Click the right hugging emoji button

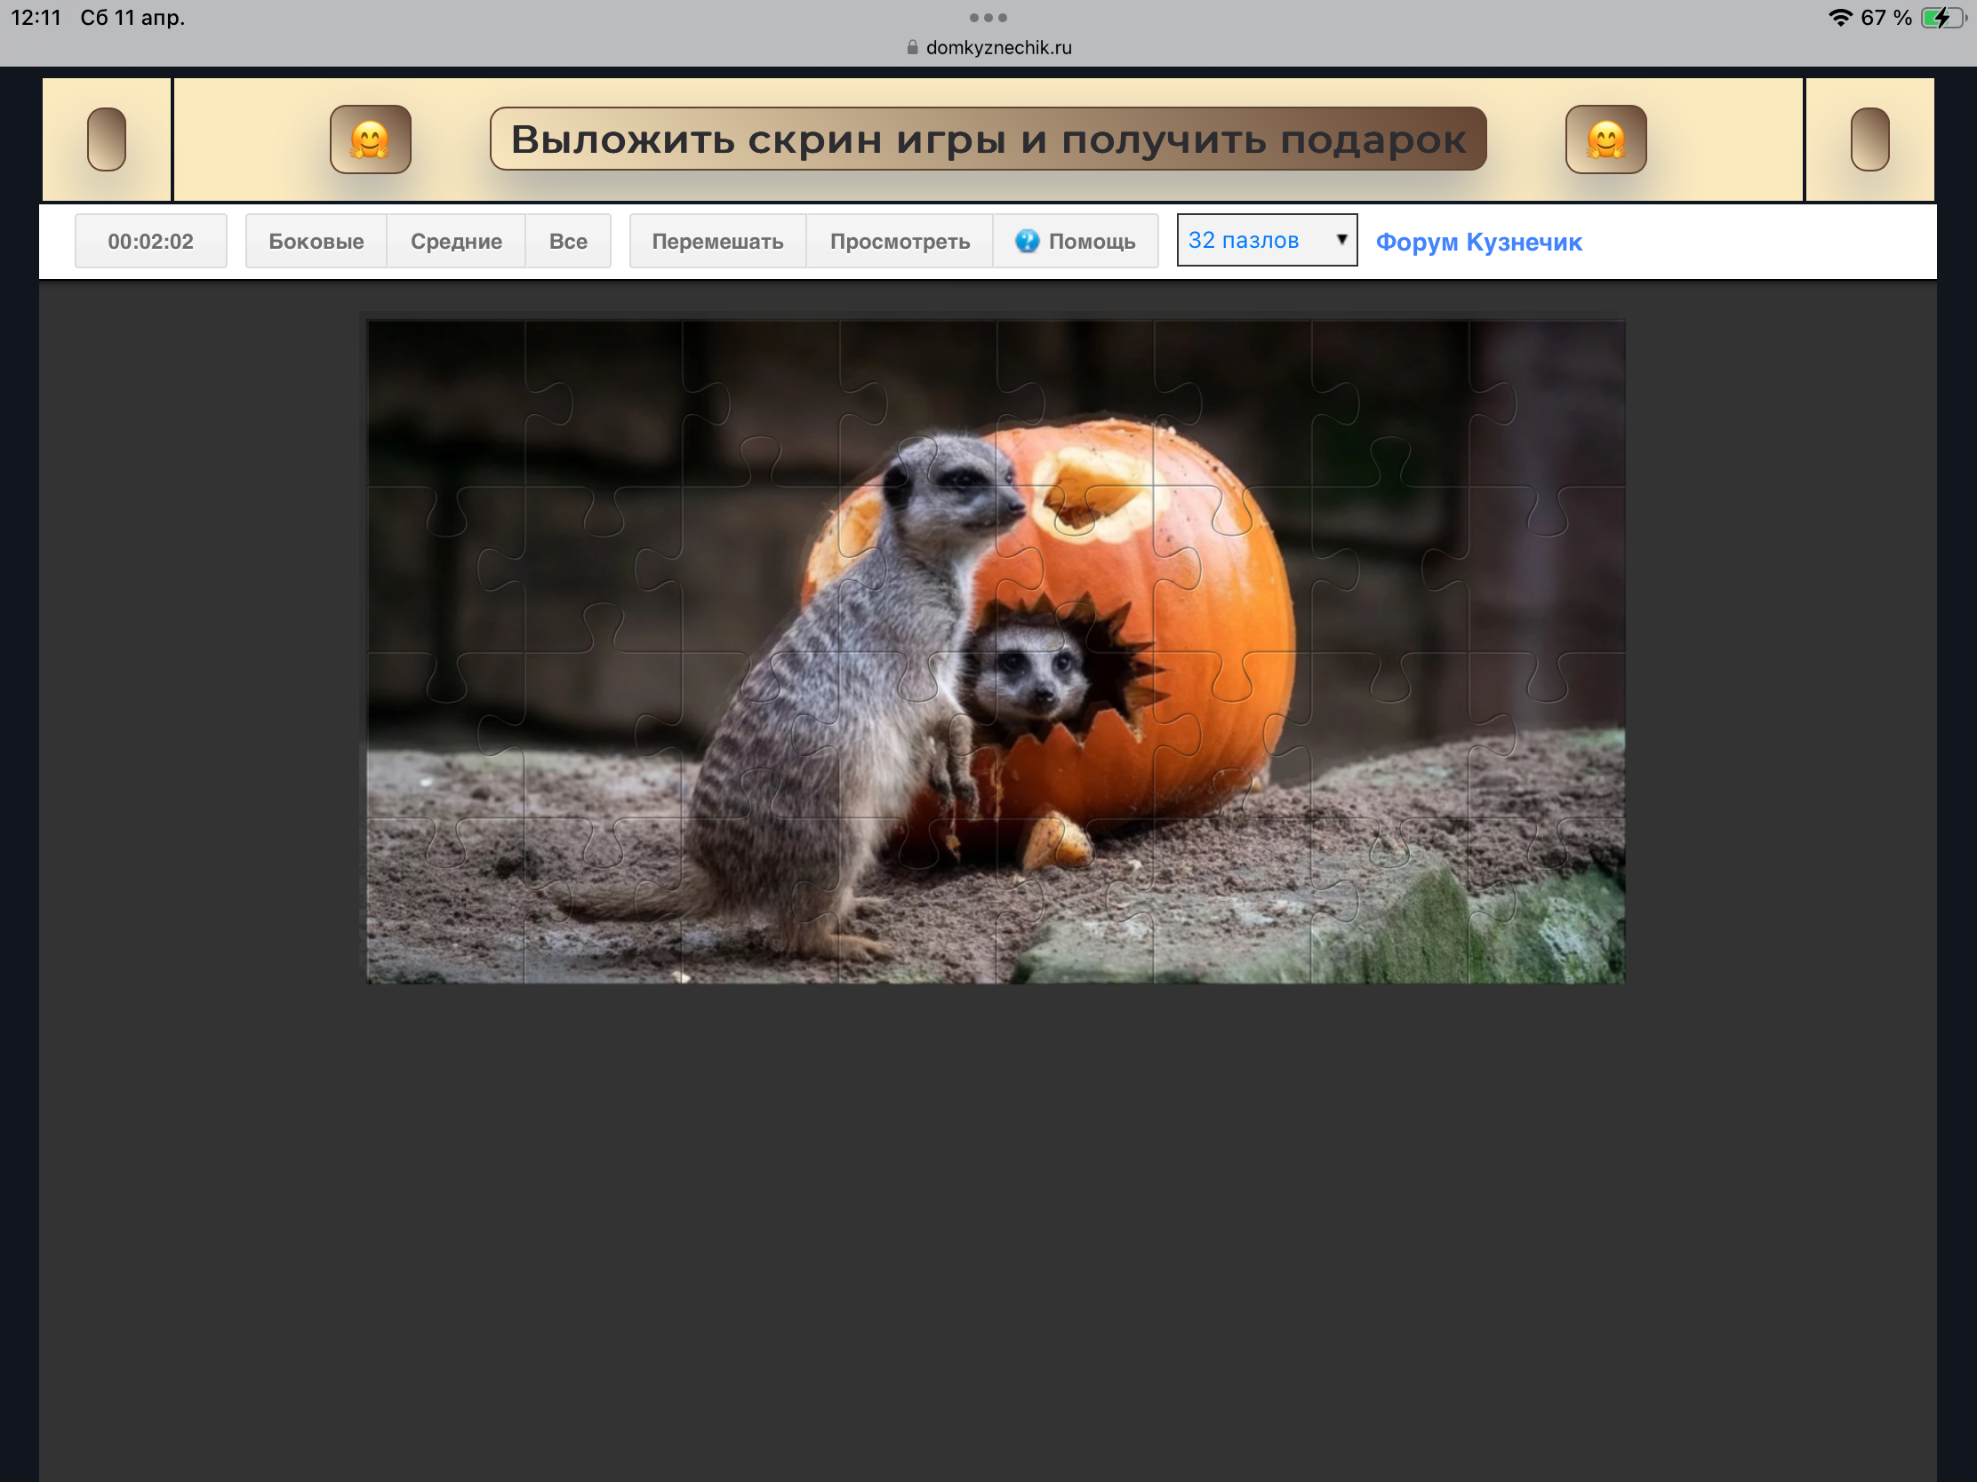coord(1605,139)
